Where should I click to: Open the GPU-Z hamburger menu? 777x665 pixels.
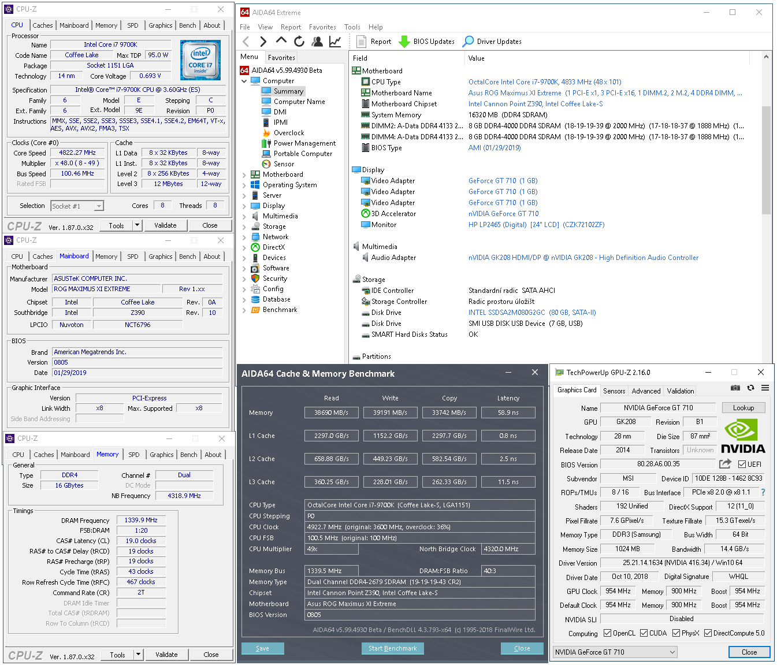tap(765, 388)
